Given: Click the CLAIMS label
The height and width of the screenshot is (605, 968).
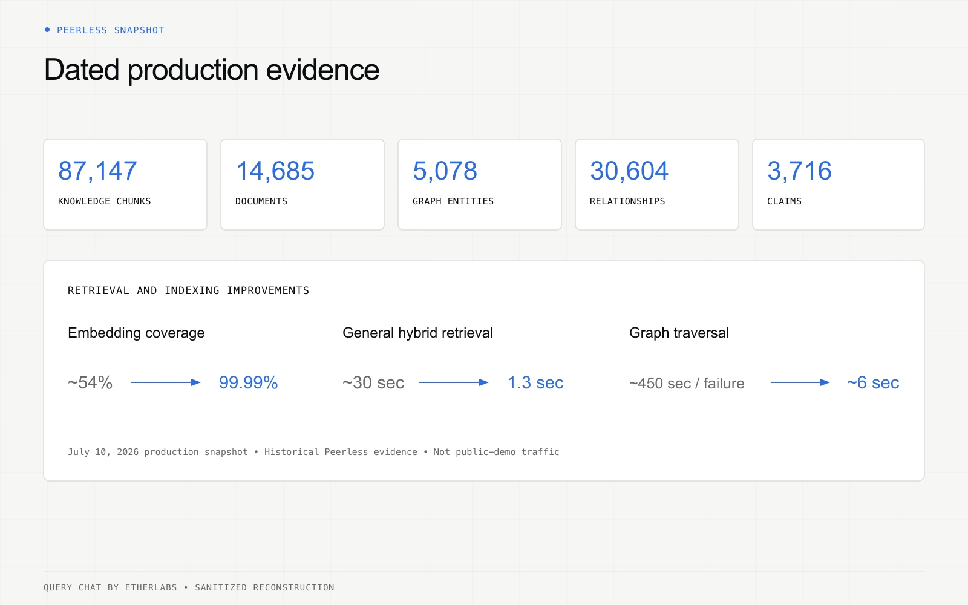Looking at the screenshot, I should (x=784, y=201).
